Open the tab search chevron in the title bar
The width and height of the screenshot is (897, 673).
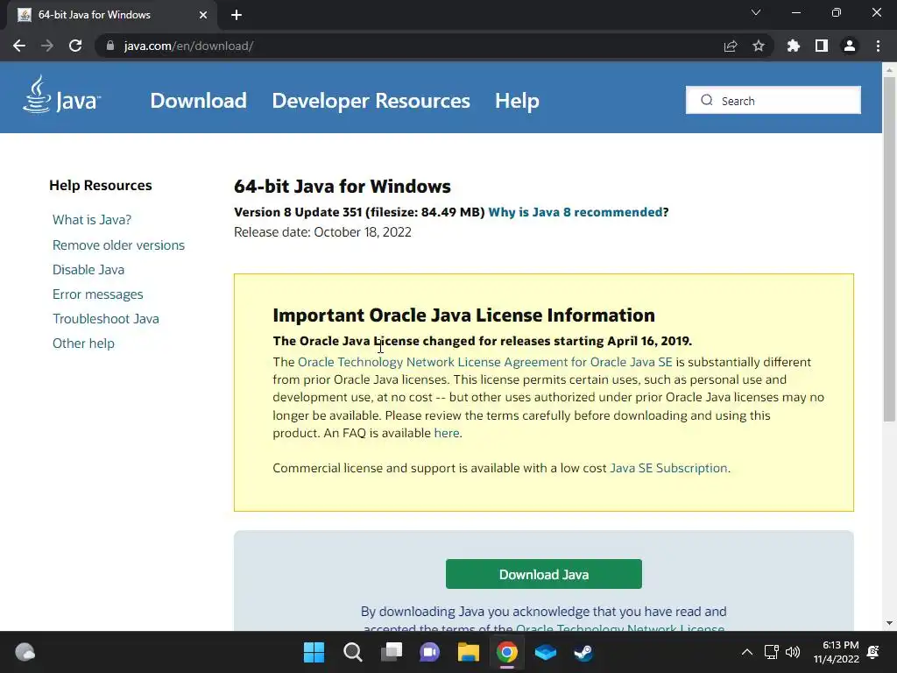756,12
